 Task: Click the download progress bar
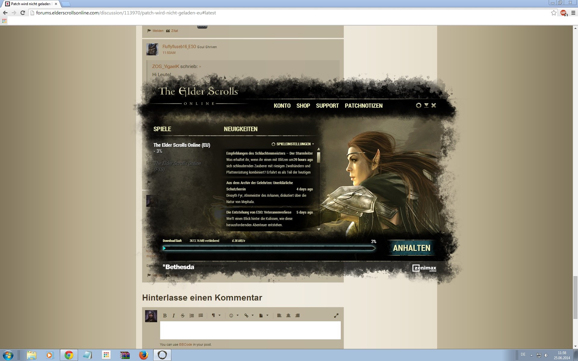tap(269, 248)
